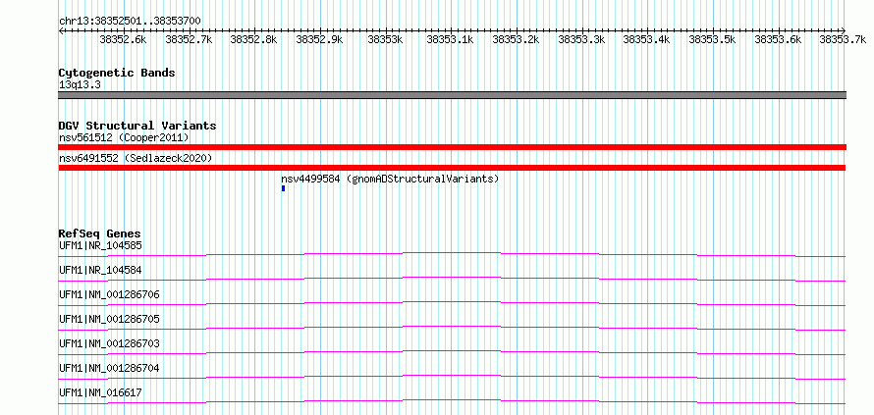Click ruler tick label 38353k
This screenshot has height=415, width=874.
click(385, 39)
